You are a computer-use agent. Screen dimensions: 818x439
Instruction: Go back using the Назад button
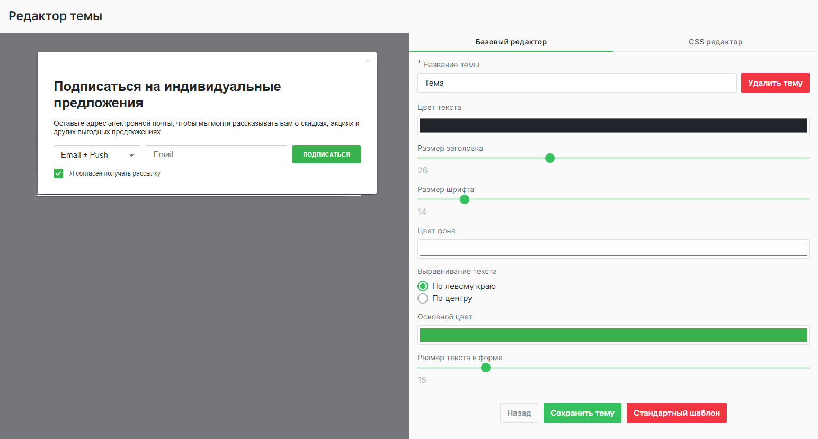coord(519,413)
